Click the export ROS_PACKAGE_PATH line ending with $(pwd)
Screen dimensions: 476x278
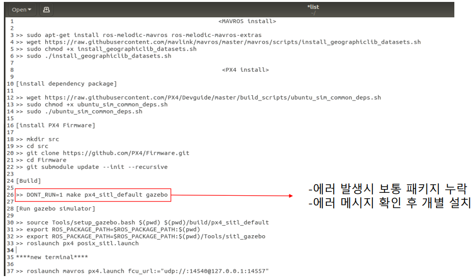(108, 230)
